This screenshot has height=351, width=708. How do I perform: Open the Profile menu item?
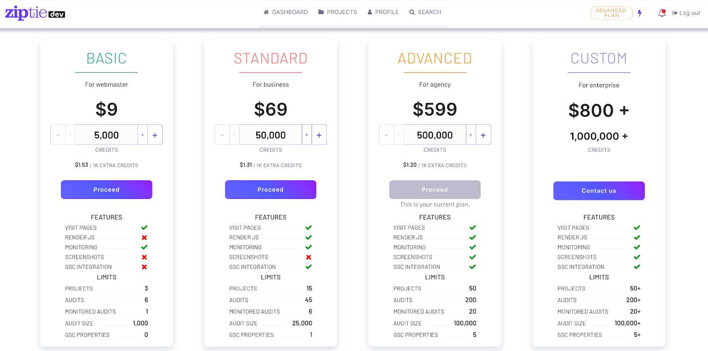click(383, 12)
